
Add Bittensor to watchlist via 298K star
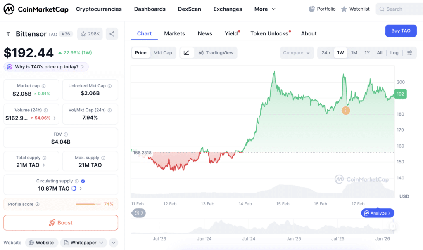click(x=90, y=34)
